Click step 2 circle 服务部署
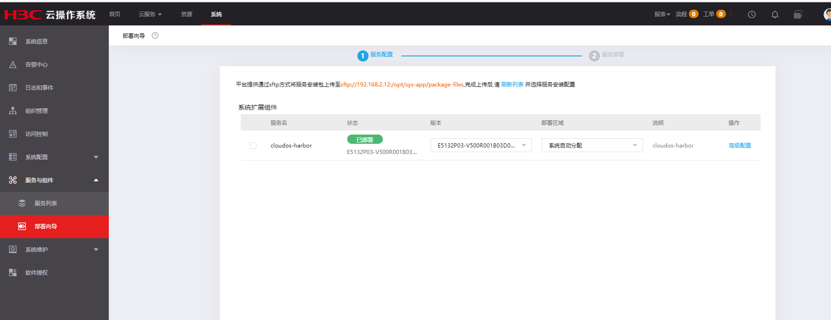Image resolution: width=831 pixels, height=320 pixels. tap(594, 56)
